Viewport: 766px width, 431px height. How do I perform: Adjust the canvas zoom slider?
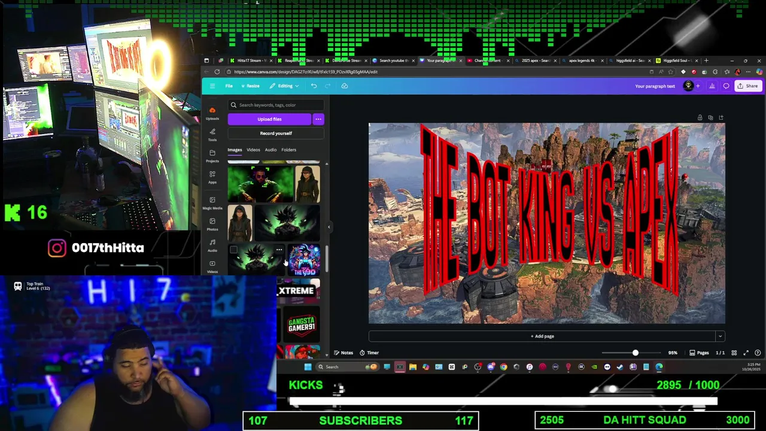tap(635, 353)
